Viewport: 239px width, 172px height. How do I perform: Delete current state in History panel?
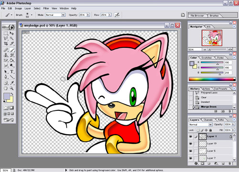pos(229,111)
